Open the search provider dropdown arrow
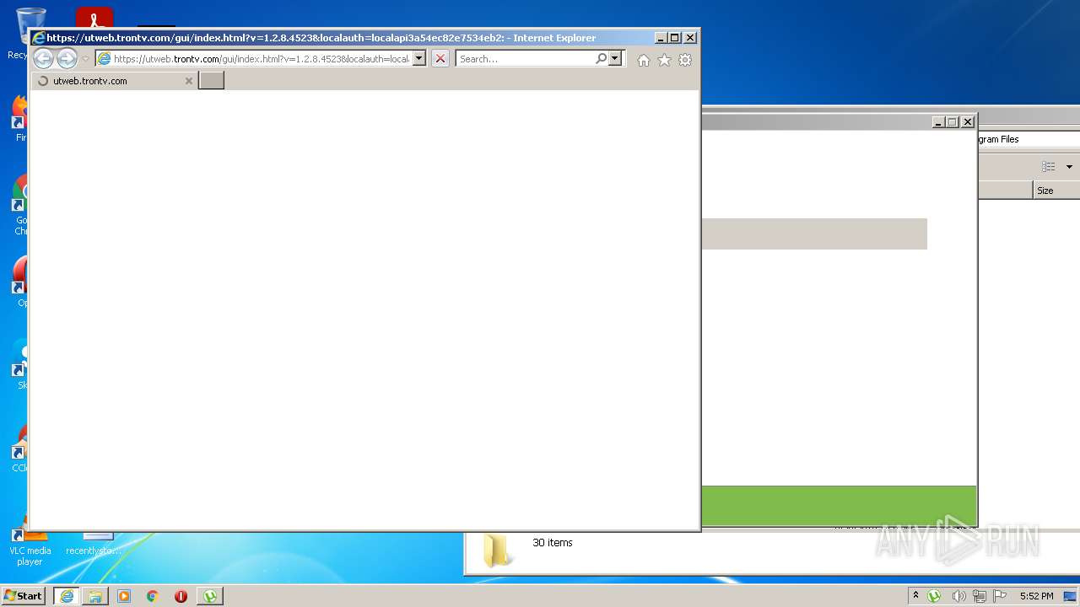 [x=615, y=59]
